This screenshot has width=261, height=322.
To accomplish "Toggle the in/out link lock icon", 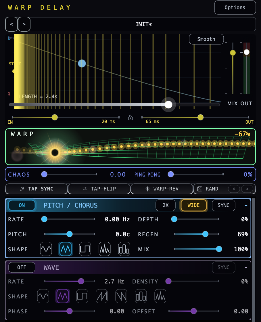I will point(130,118).
